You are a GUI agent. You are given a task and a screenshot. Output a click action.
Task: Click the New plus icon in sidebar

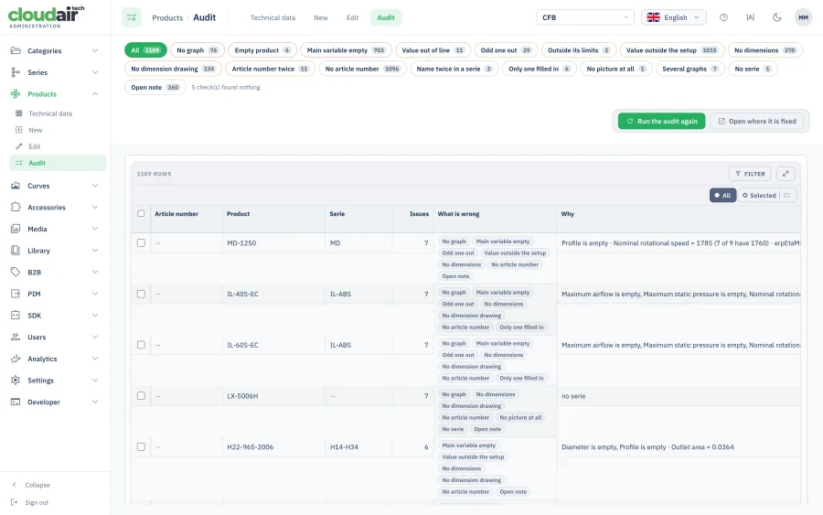pos(19,130)
